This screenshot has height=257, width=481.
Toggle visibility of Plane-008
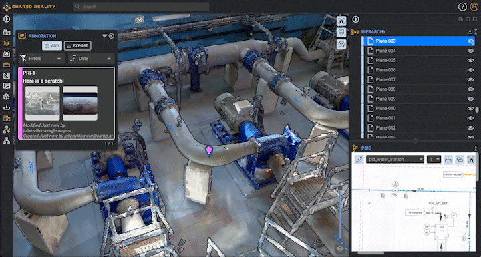pos(470,89)
